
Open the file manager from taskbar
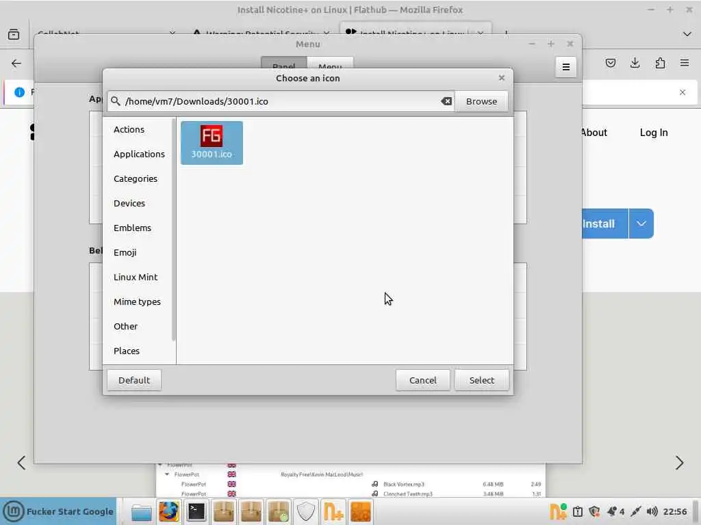[141, 511]
